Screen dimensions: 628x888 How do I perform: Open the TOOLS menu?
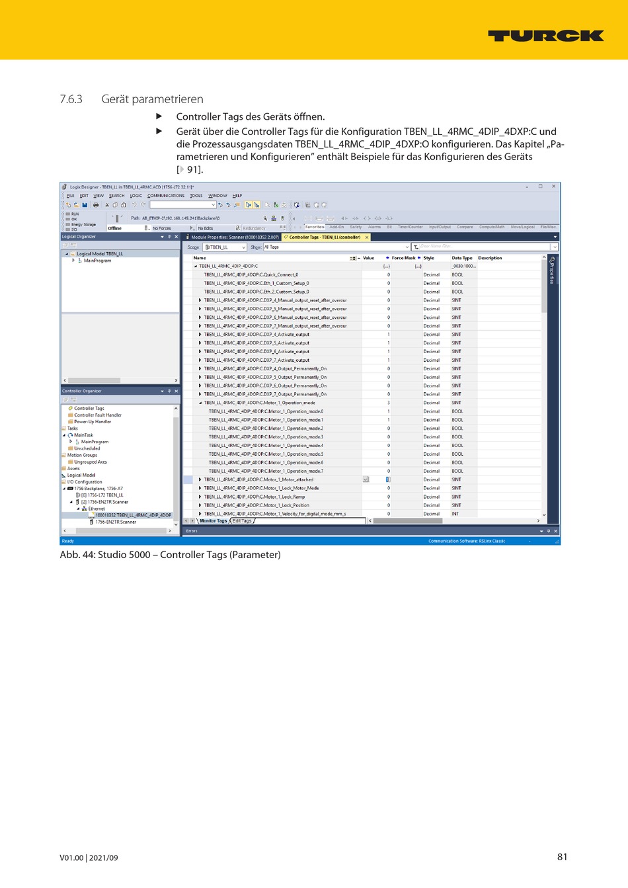(x=196, y=196)
